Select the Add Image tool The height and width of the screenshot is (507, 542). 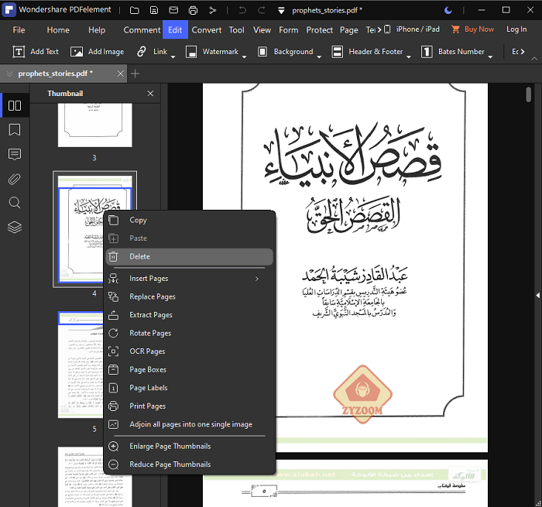tap(97, 52)
